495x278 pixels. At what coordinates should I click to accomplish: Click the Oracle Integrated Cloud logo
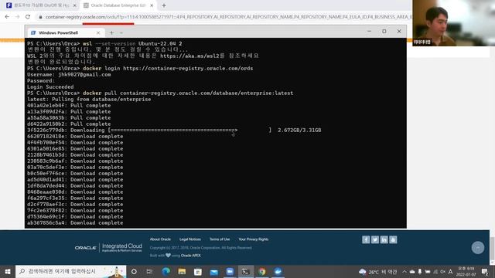[108, 247]
